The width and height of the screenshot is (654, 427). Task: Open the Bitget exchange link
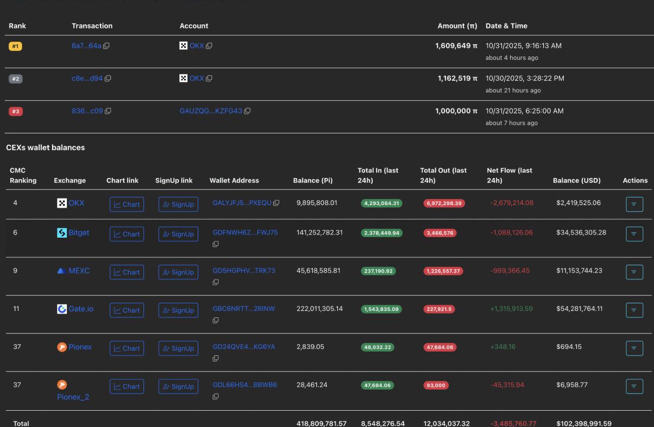[x=79, y=233]
